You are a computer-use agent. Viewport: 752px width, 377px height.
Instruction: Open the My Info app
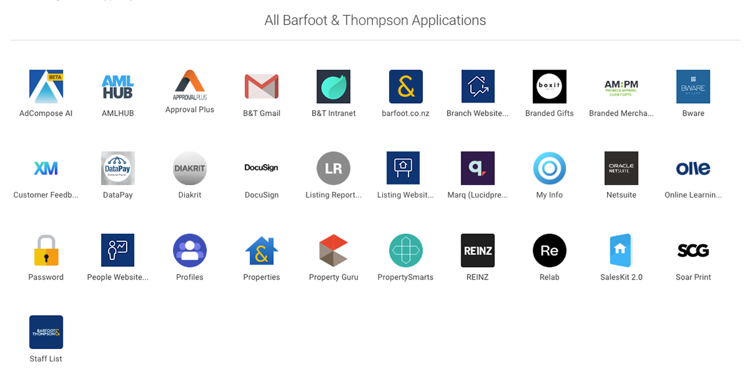pyautogui.click(x=550, y=168)
